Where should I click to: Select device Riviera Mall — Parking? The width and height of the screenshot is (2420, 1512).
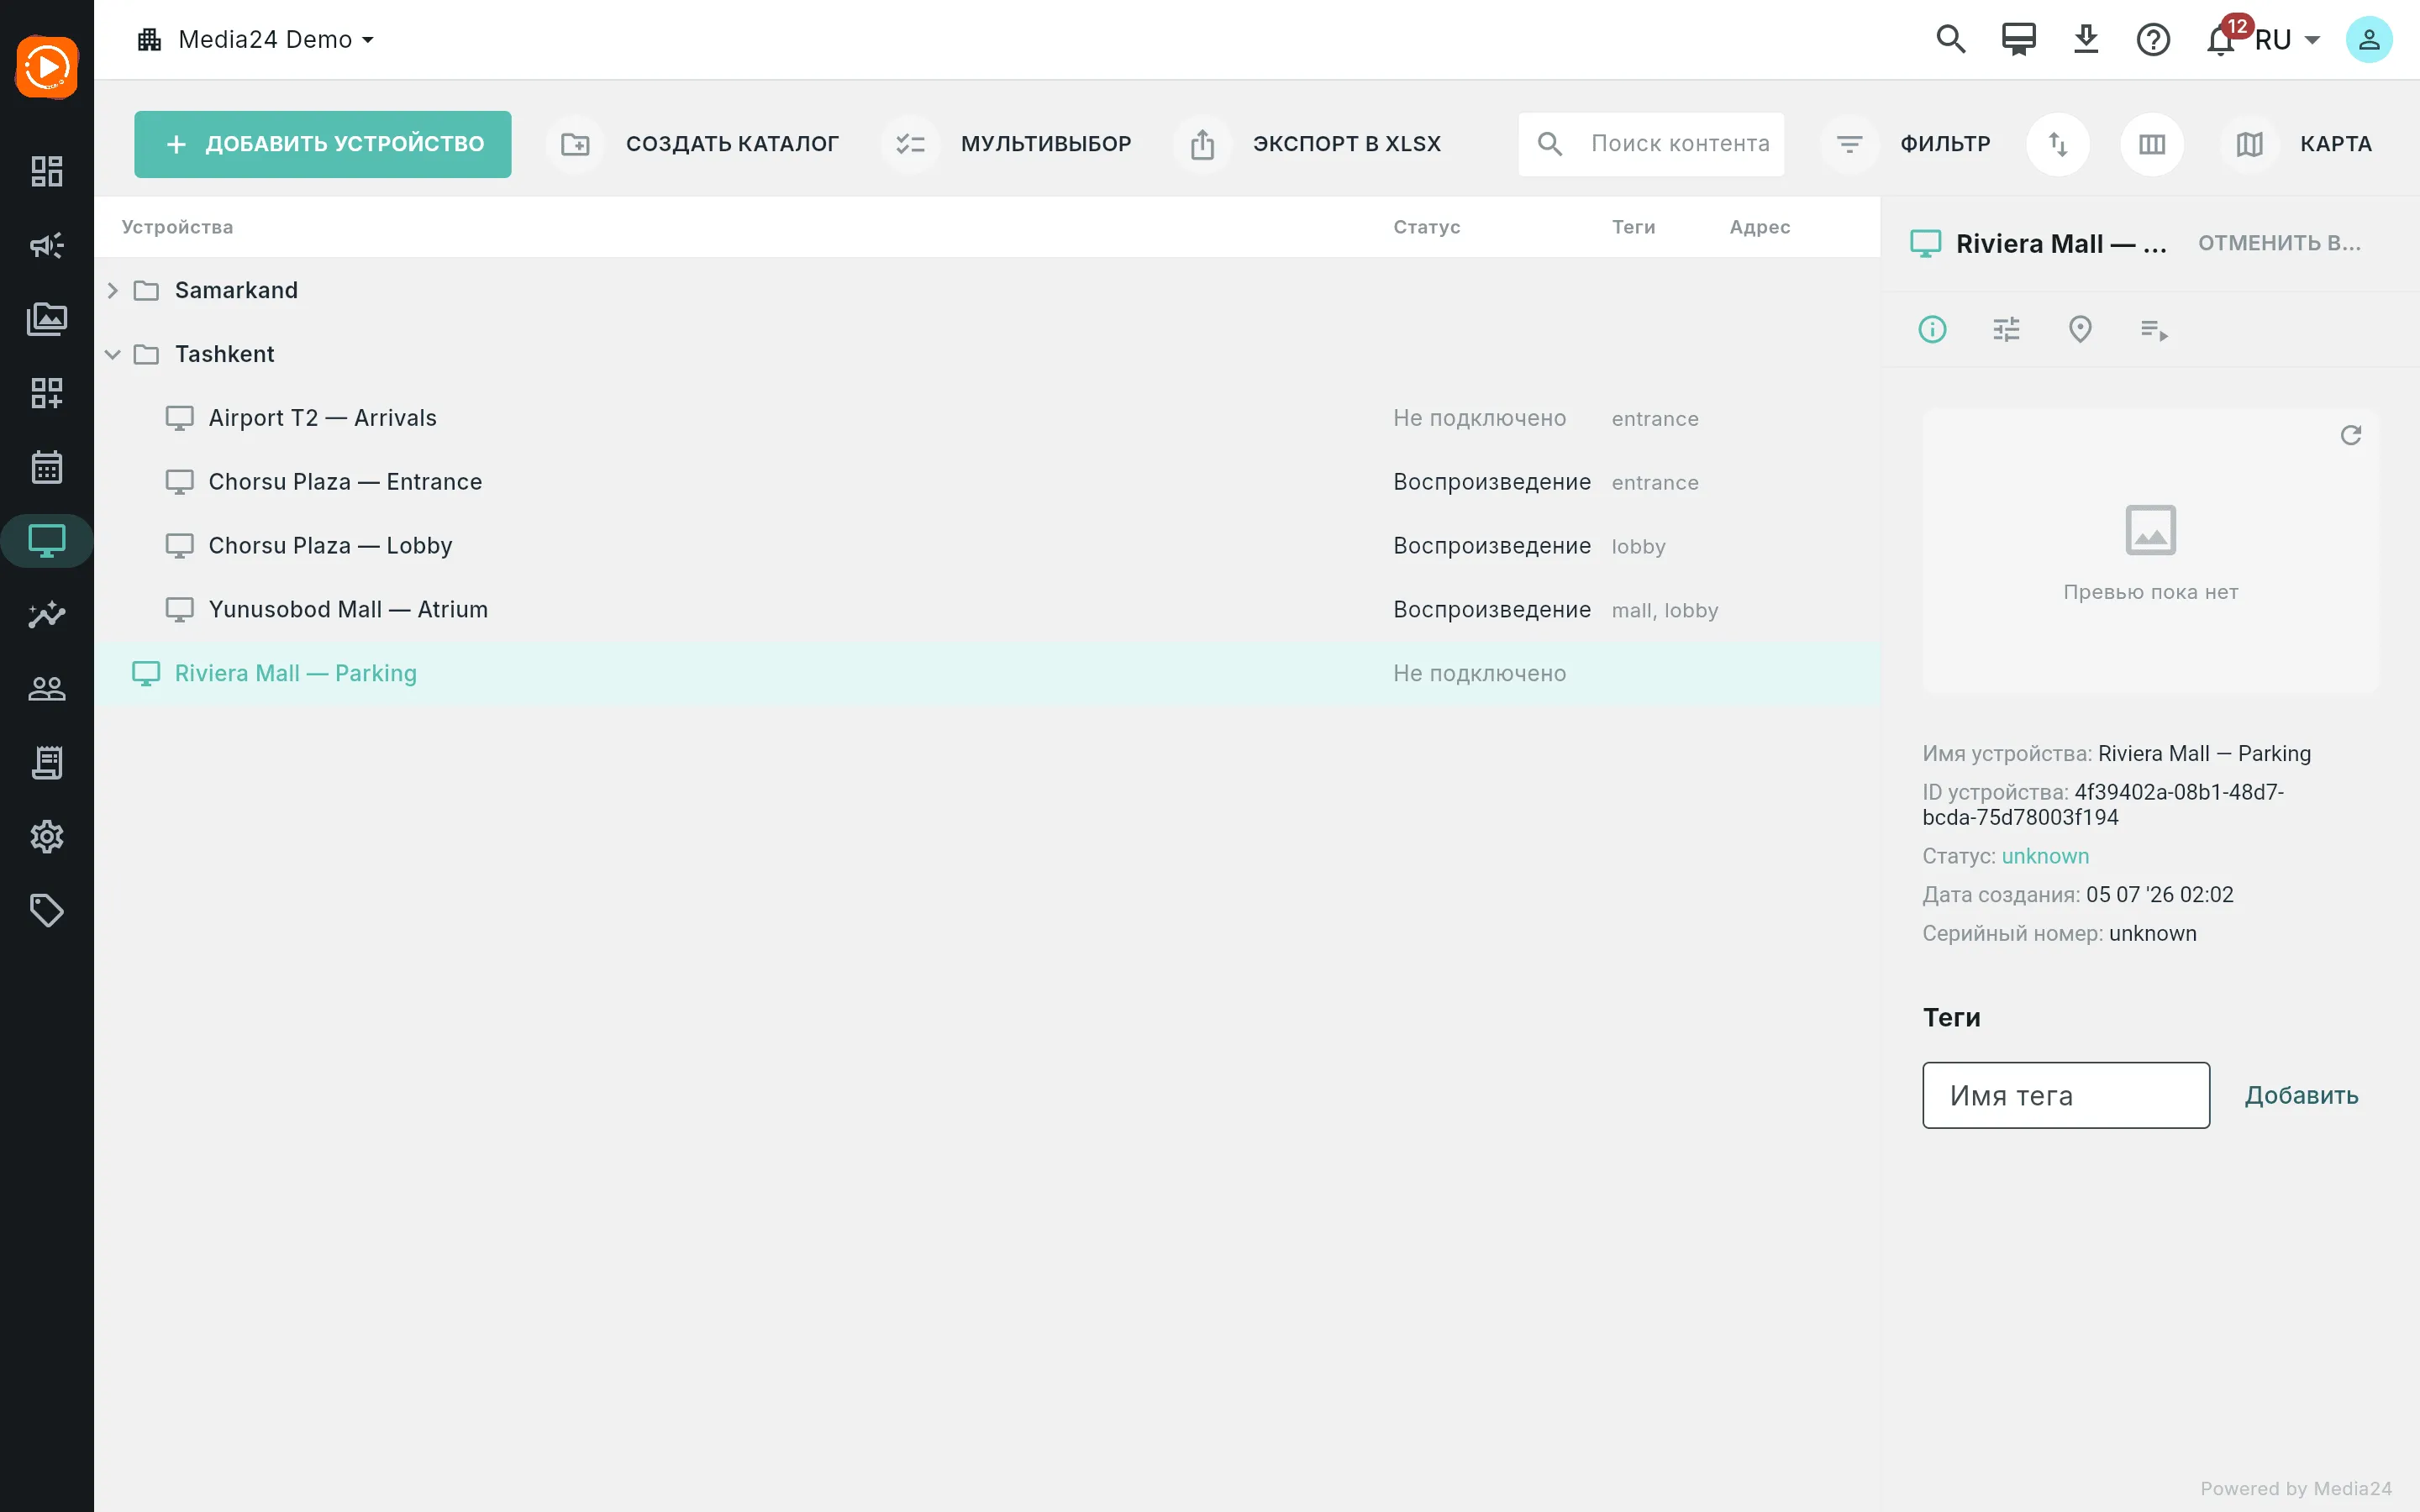987,674
